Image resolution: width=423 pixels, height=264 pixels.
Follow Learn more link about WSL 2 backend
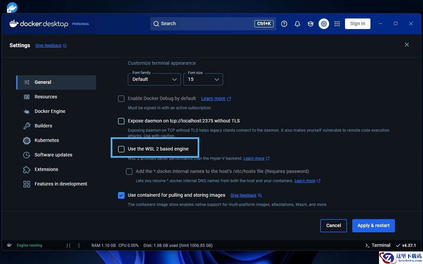(x=256, y=158)
